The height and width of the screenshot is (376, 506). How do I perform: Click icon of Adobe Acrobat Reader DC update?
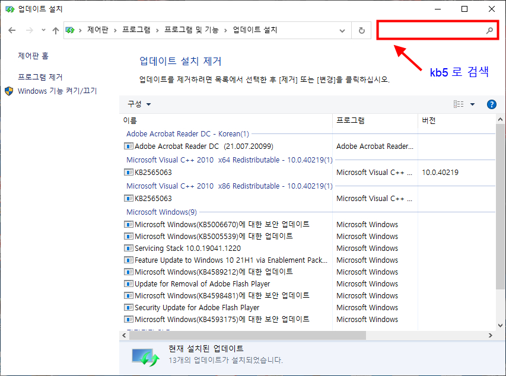(x=129, y=146)
